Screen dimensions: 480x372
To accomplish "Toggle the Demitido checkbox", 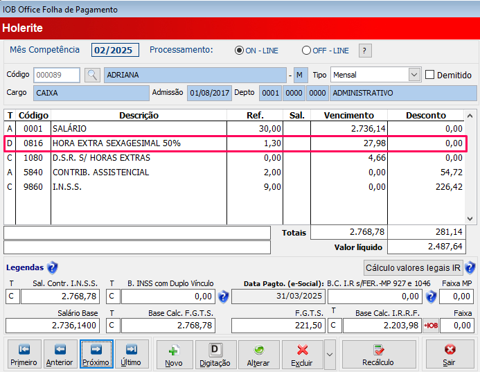I will (430, 75).
